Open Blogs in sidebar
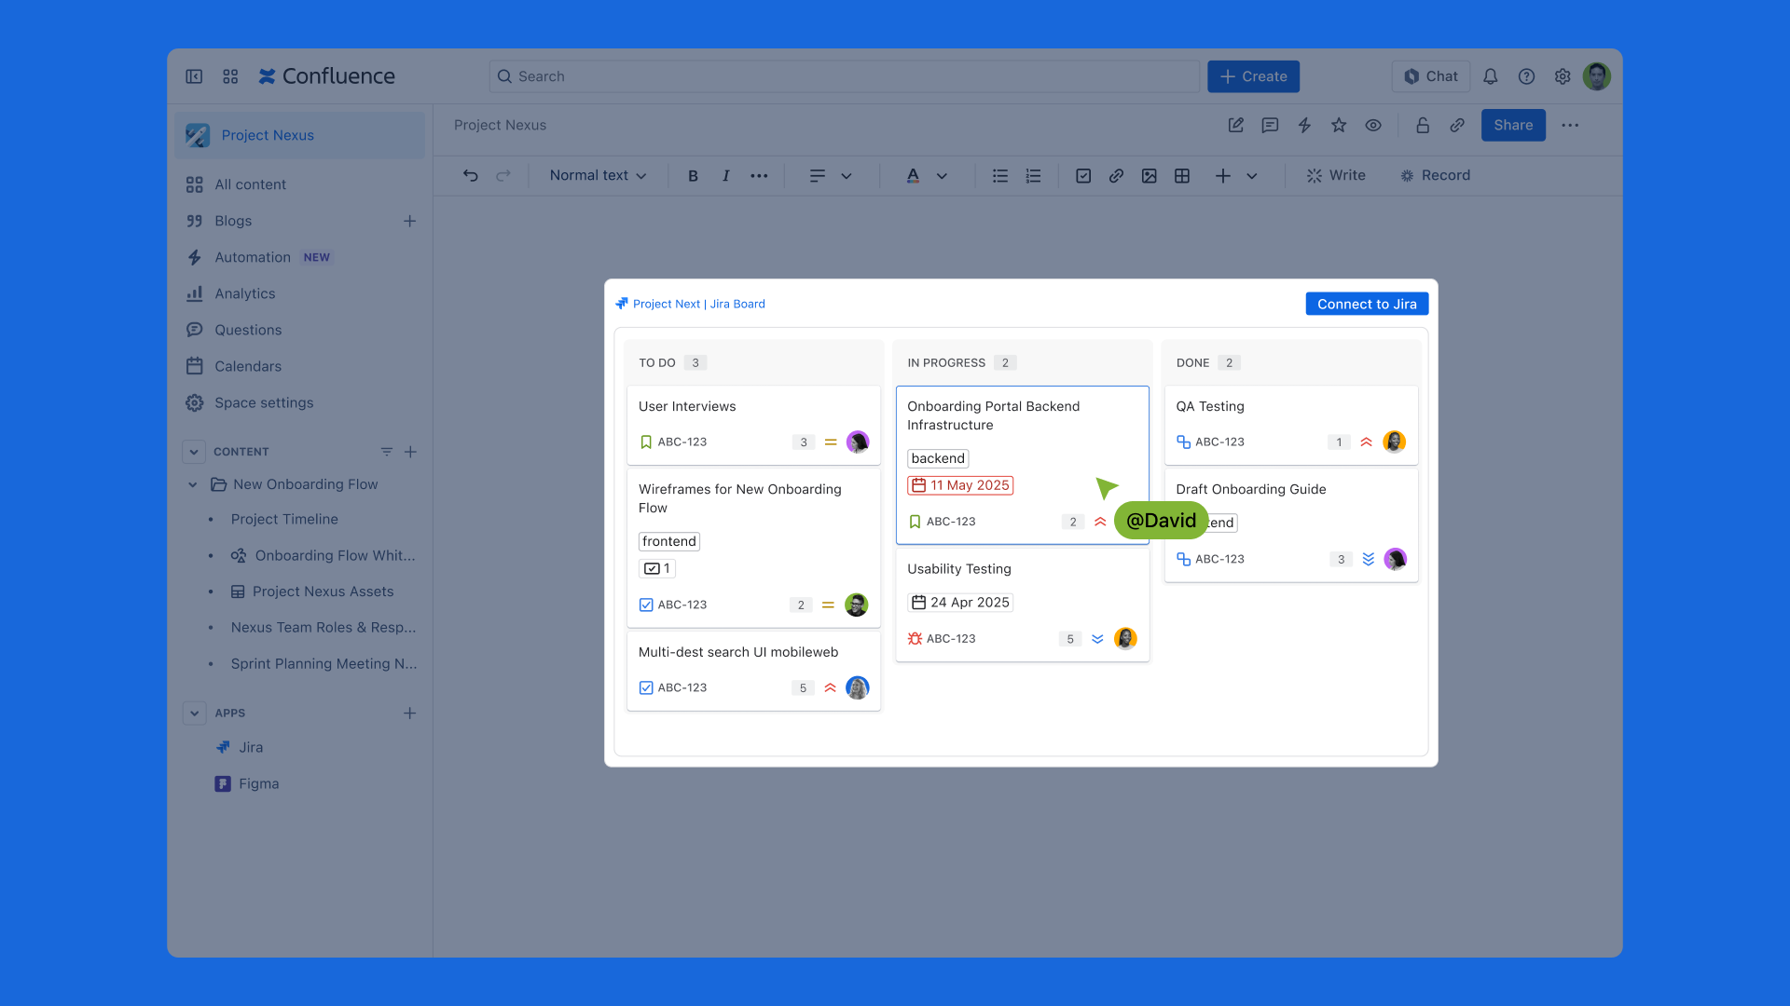Screen dimensions: 1790x1006 (x=233, y=221)
